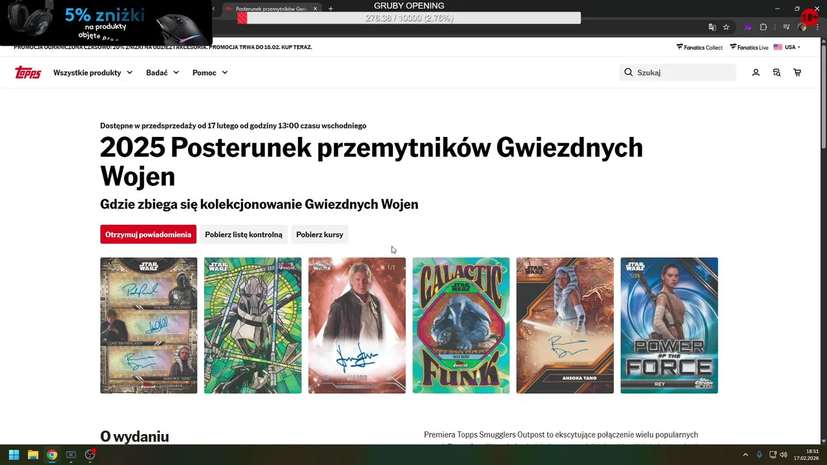
Task: Click Otrzymuj powiadomienia button
Action: click(149, 234)
